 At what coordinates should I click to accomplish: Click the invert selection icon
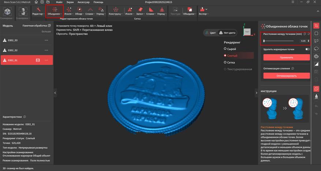click(316, 64)
